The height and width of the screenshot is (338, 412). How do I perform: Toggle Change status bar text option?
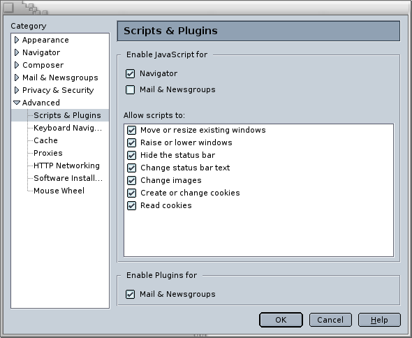(x=131, y=168)
